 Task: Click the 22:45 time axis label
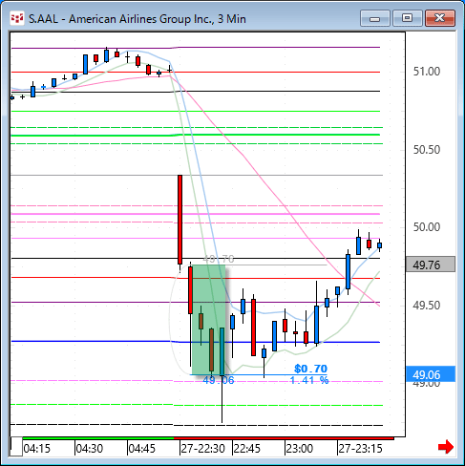tap(247, 449)
